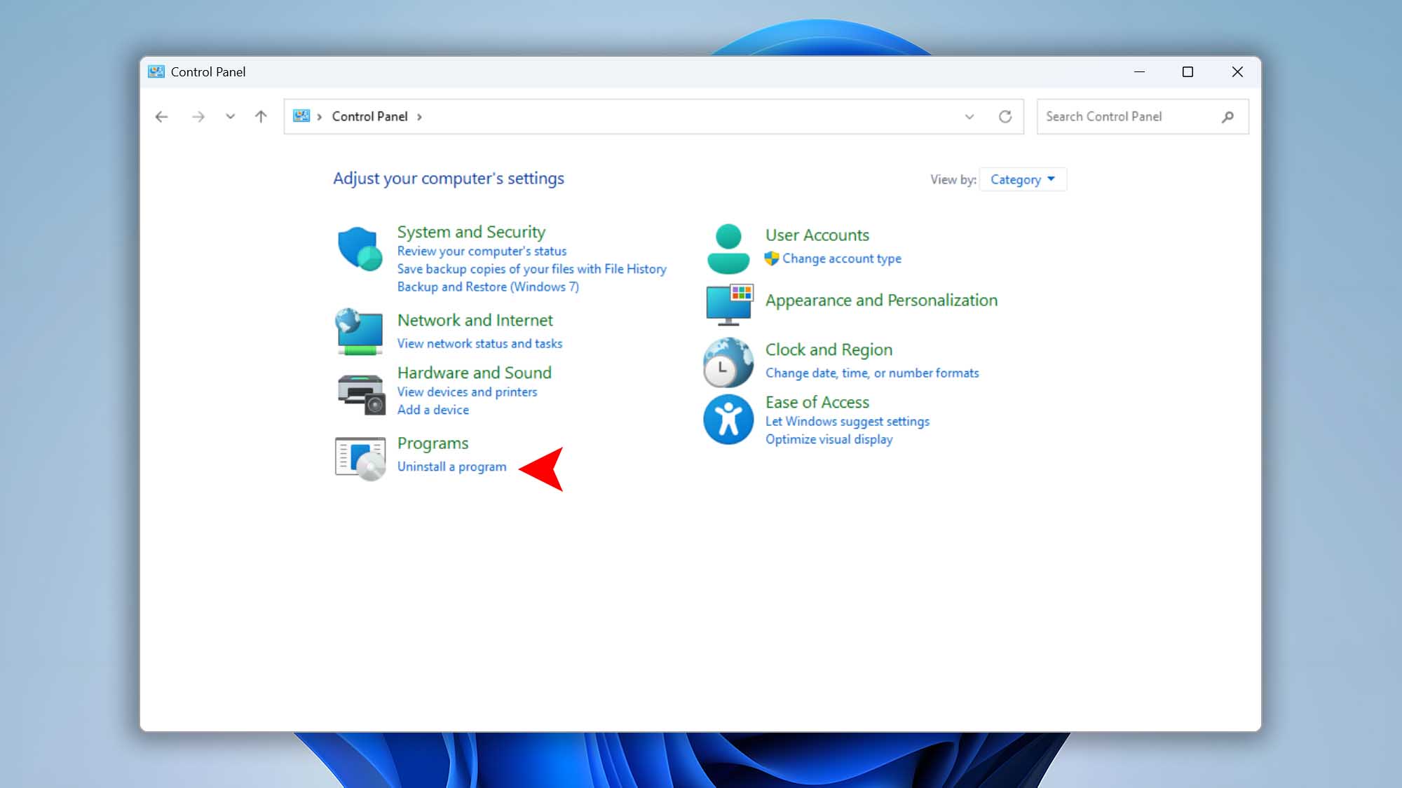Open the View by Category dropdown
1402x788 pixels.
point(1023,179)
